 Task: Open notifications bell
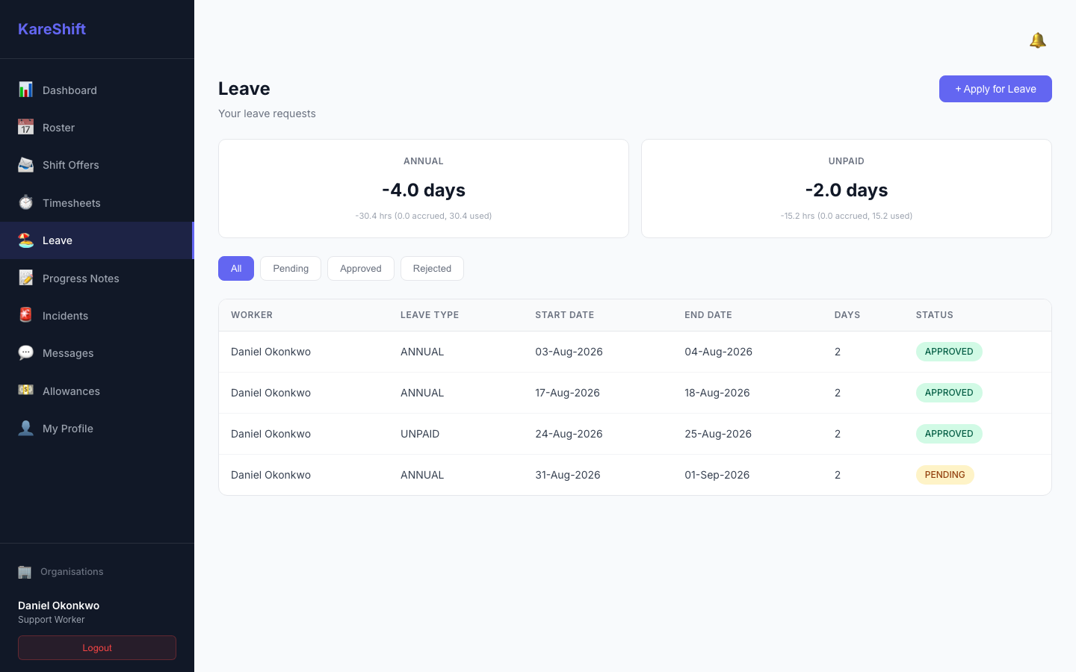[1037, 40]
